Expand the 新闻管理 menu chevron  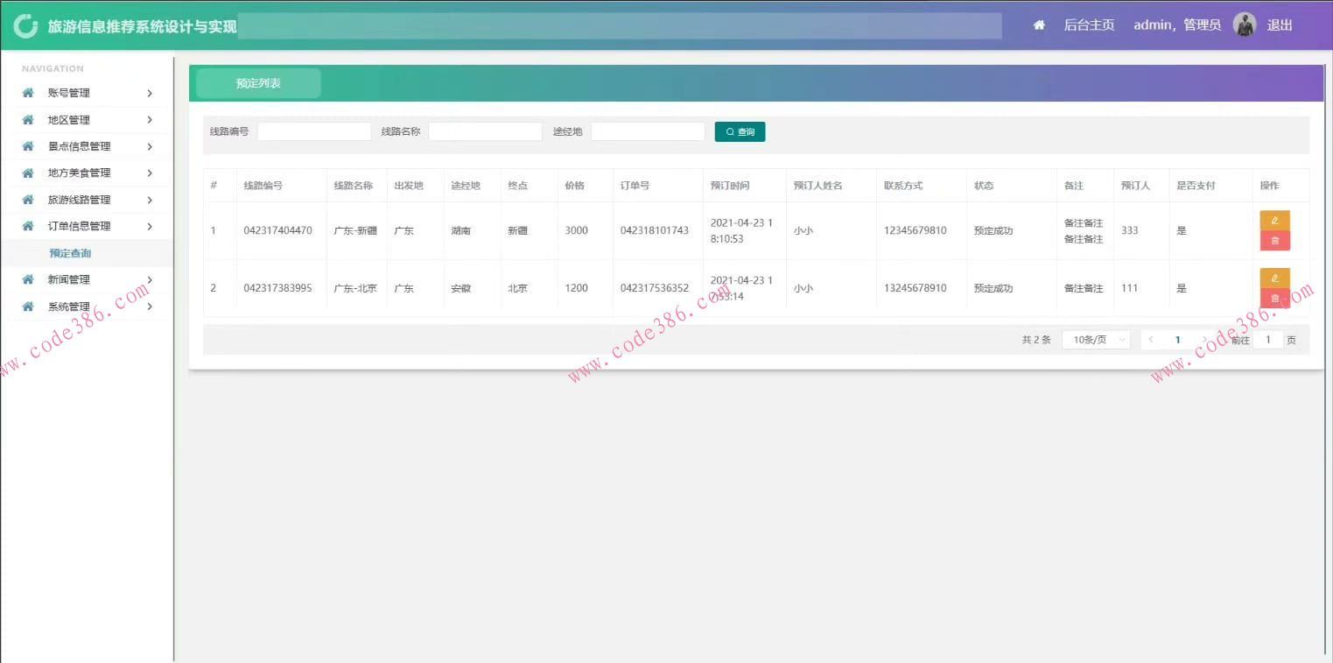(x=150, y=279)
